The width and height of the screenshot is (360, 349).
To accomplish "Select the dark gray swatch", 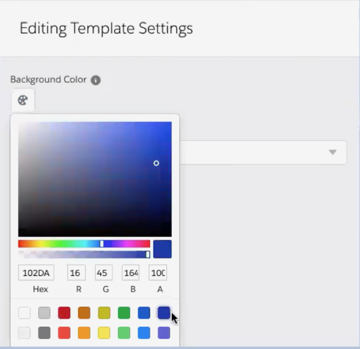I will point(45,333).
